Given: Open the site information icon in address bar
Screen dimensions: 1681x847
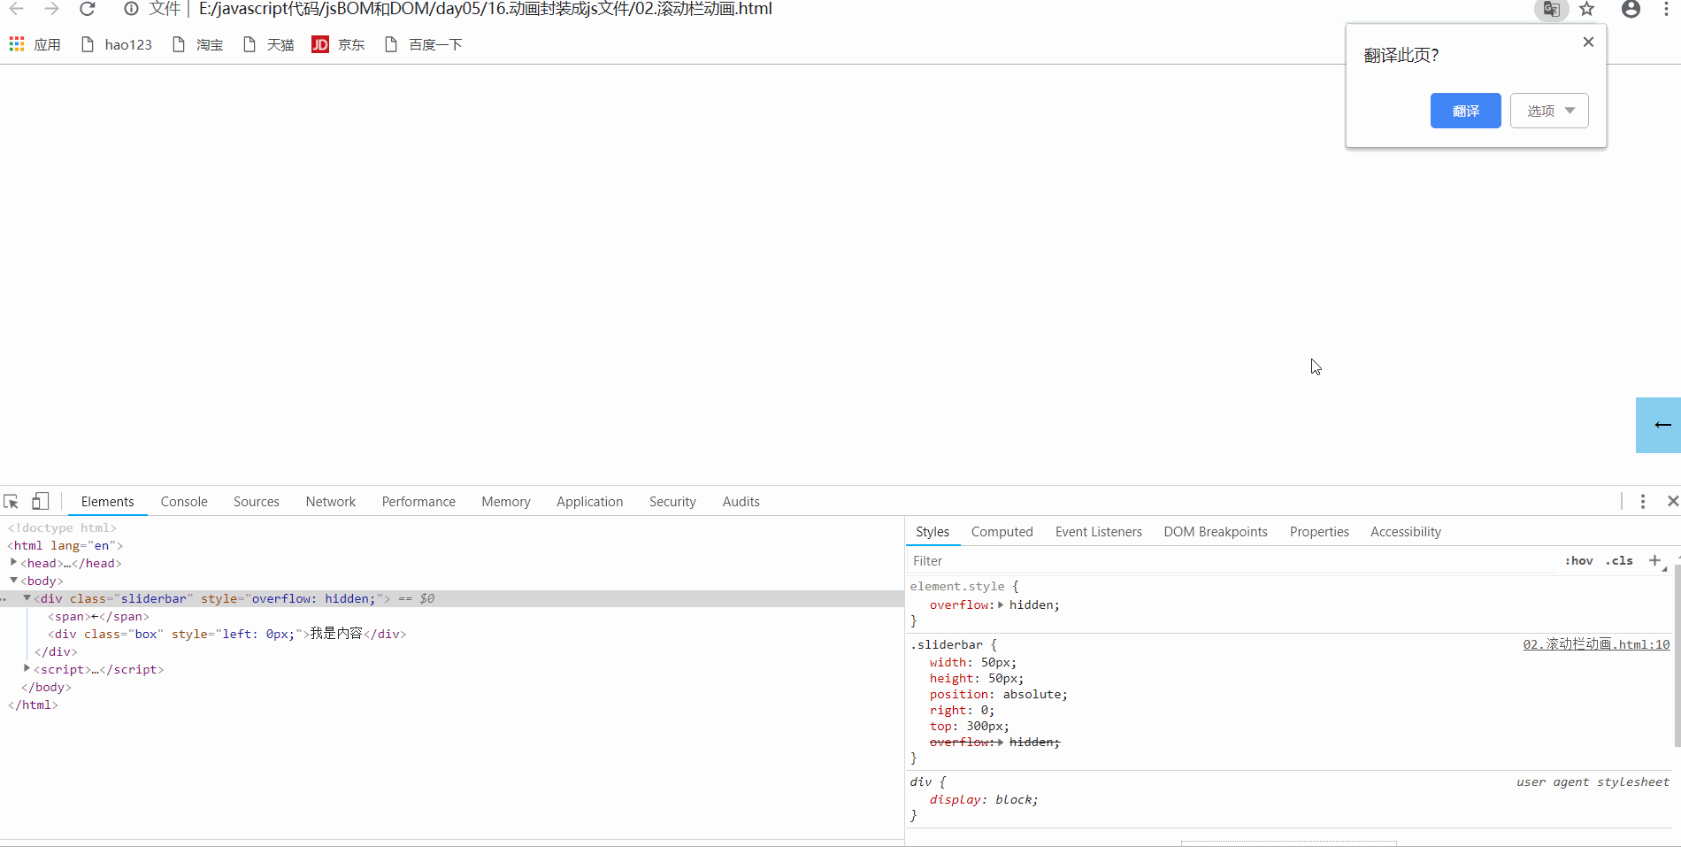Looking at the screenshot, I should [x=131, y=9].
